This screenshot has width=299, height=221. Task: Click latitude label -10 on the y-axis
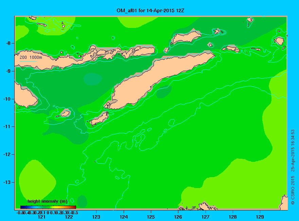click(x=7, y=99)
